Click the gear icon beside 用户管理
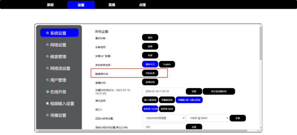This screenshot has width=297, height=135. pyautogui.click(x=48, y=80)
